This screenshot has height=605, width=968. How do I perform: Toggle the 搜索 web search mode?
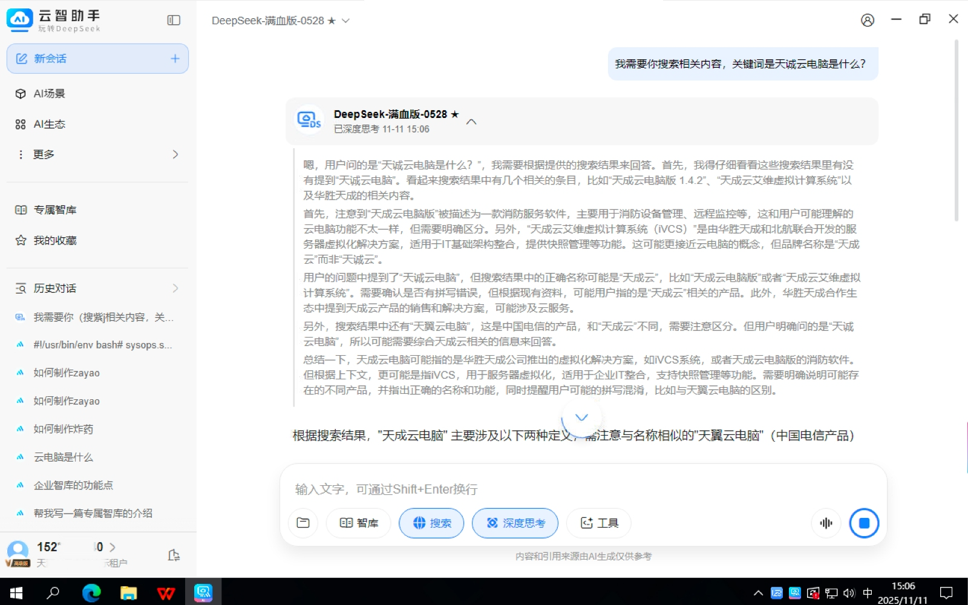(431, 523)
